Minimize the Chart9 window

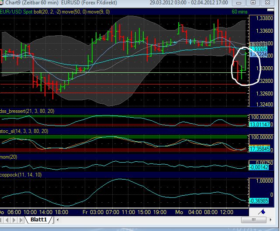point(239,3)
